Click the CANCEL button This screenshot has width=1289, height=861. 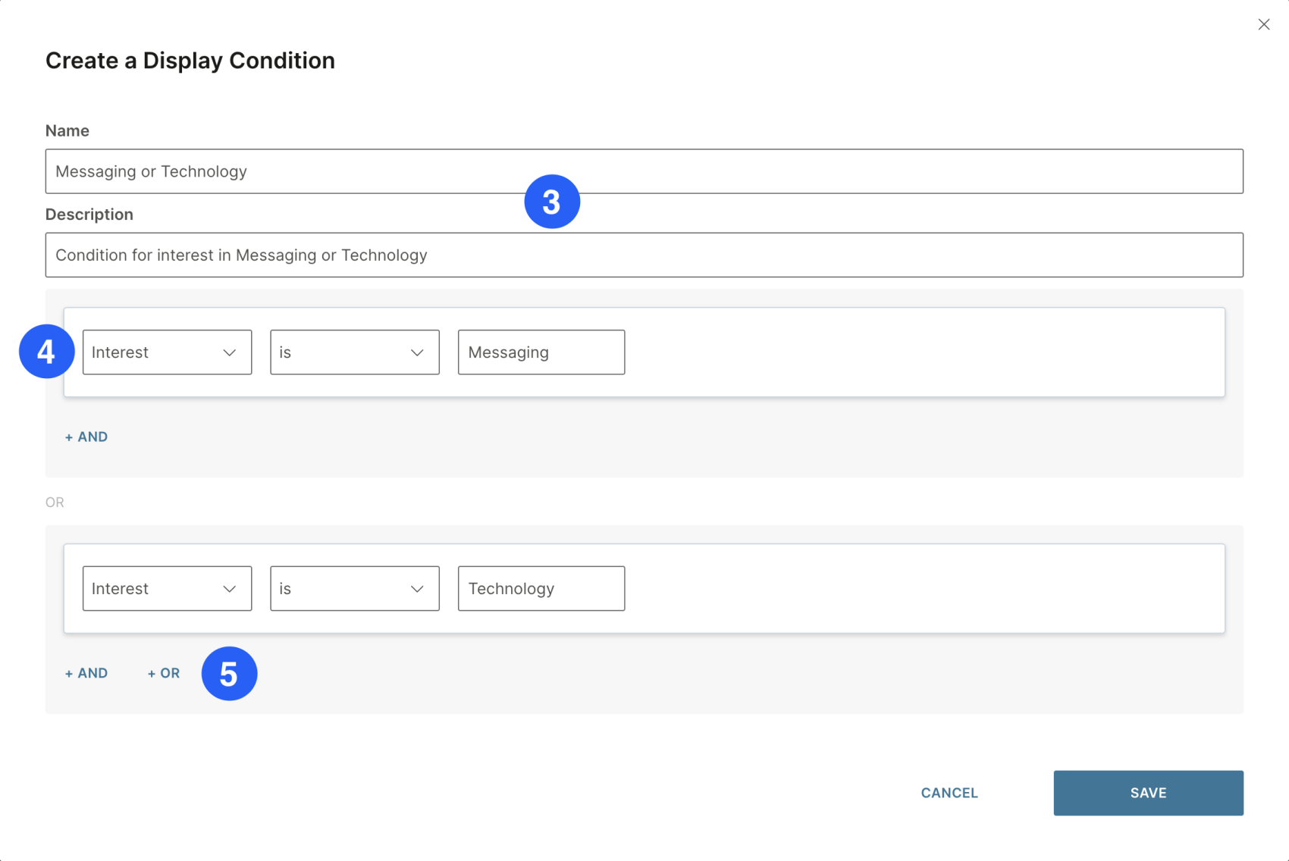point(949,792)
